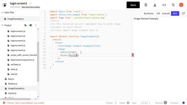Open the project info icon beside title
Image resolution: width=187 pixels, height=105 pixels.
tap(31, 3)
